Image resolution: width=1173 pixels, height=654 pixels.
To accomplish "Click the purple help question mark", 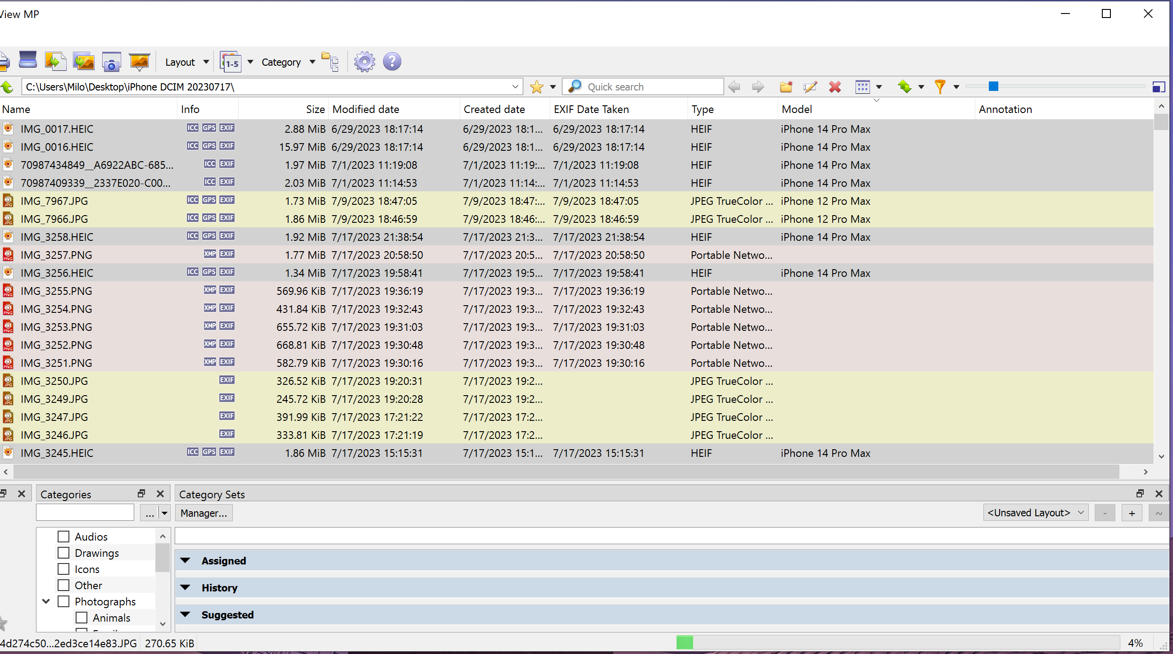I will point(392,62).
